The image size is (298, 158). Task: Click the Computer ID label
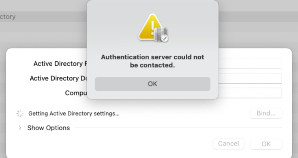pyautogui.click(x=76, y=93)
